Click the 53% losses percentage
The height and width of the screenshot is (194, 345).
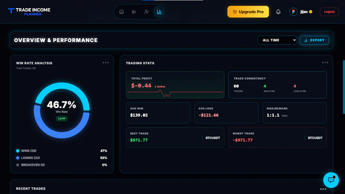(103, 158)
